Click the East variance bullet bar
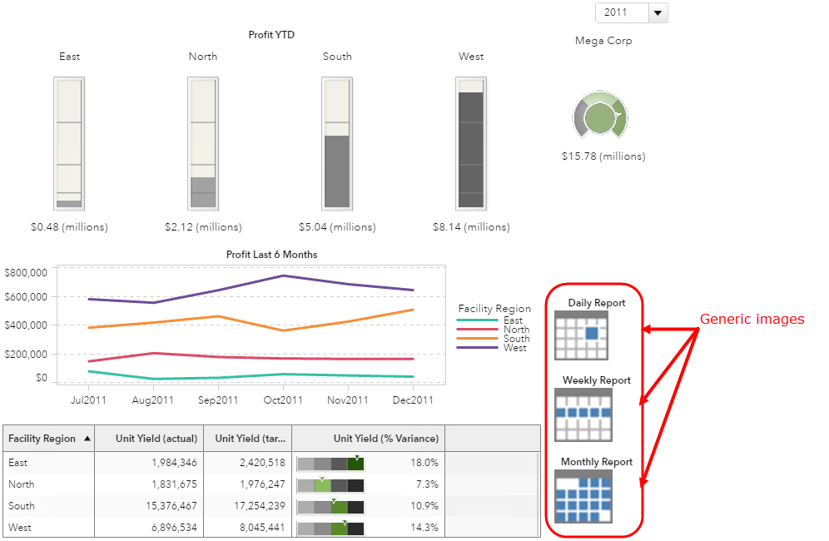Image resolution: width=829 pixels, height=541 pixels. tap(330, 463)
